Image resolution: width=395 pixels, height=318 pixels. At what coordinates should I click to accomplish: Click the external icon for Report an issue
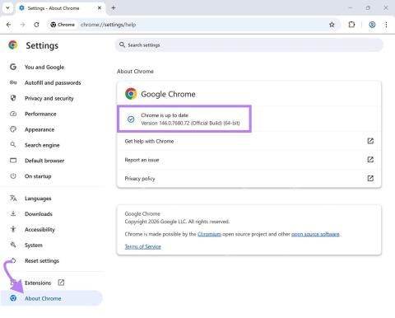(x=370, y=160)
